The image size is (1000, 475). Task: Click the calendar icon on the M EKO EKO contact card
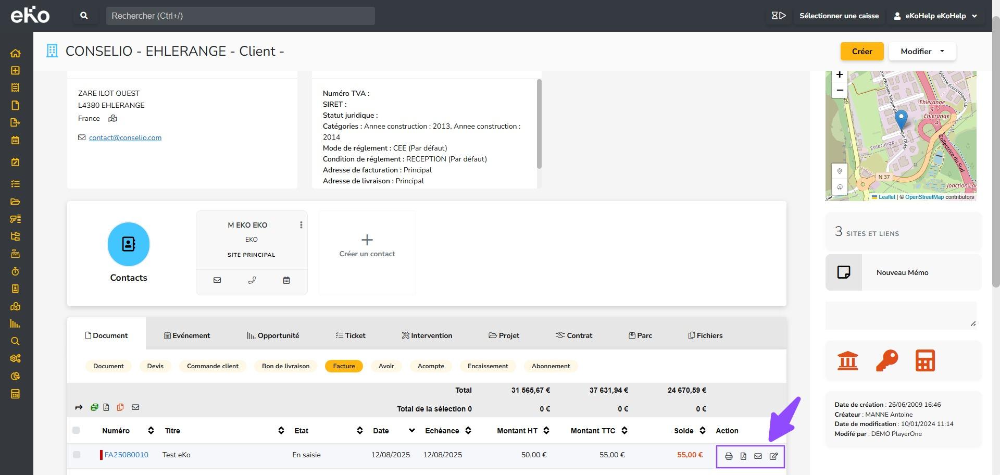pyautogui.click(x=286, y=280)
